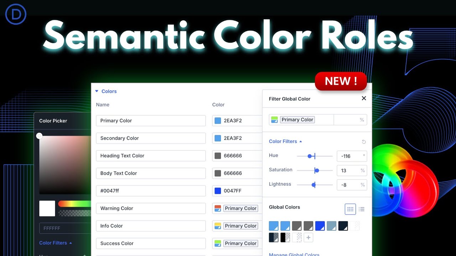Viewport: 456px width, 256px height.
Task: Click the Hue value field showing -116
Action: click(352, 156)
